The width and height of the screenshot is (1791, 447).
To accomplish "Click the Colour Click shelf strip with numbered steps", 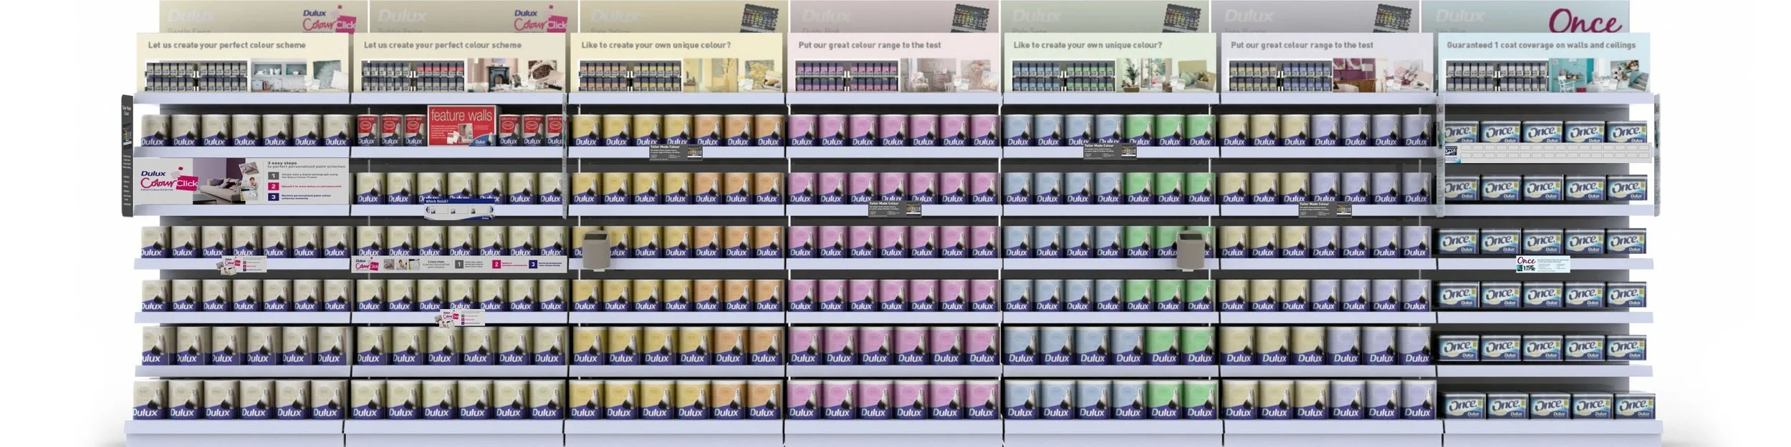I will pyautogui.click(x=459, y=265).
